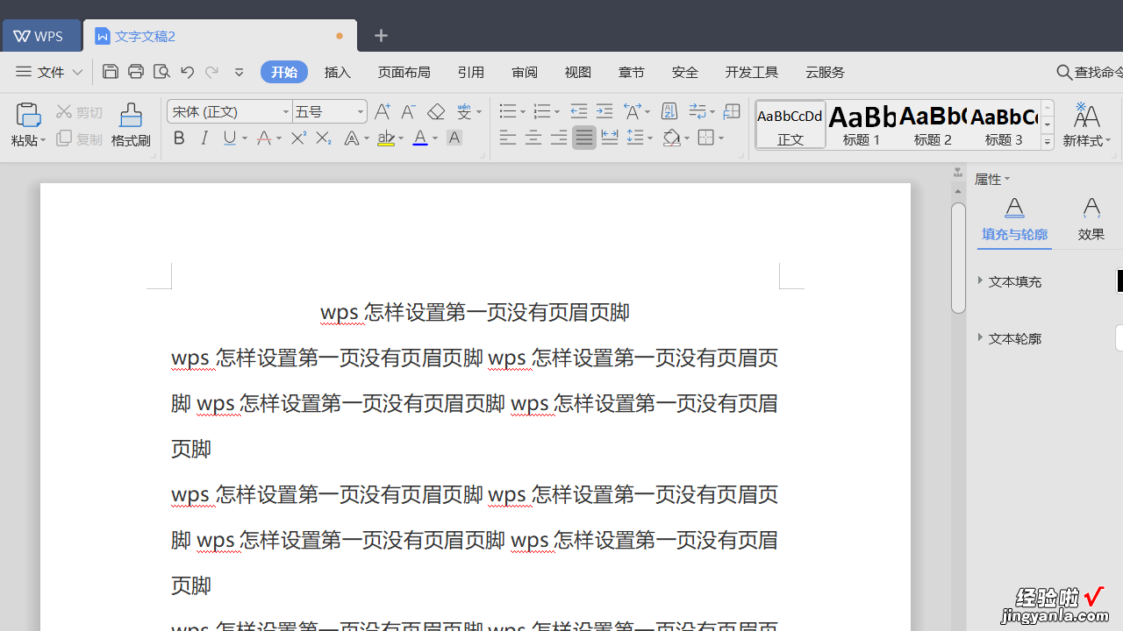Screen dimensions: 1123x631
Task: Open the 插入 ribbon tab
Action: pos(338,72)
